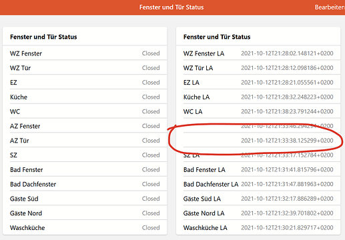Viewport: 345px width, 240px height.
Task: Select the AZ Fenster row label
Action: (x=25, y=126)
